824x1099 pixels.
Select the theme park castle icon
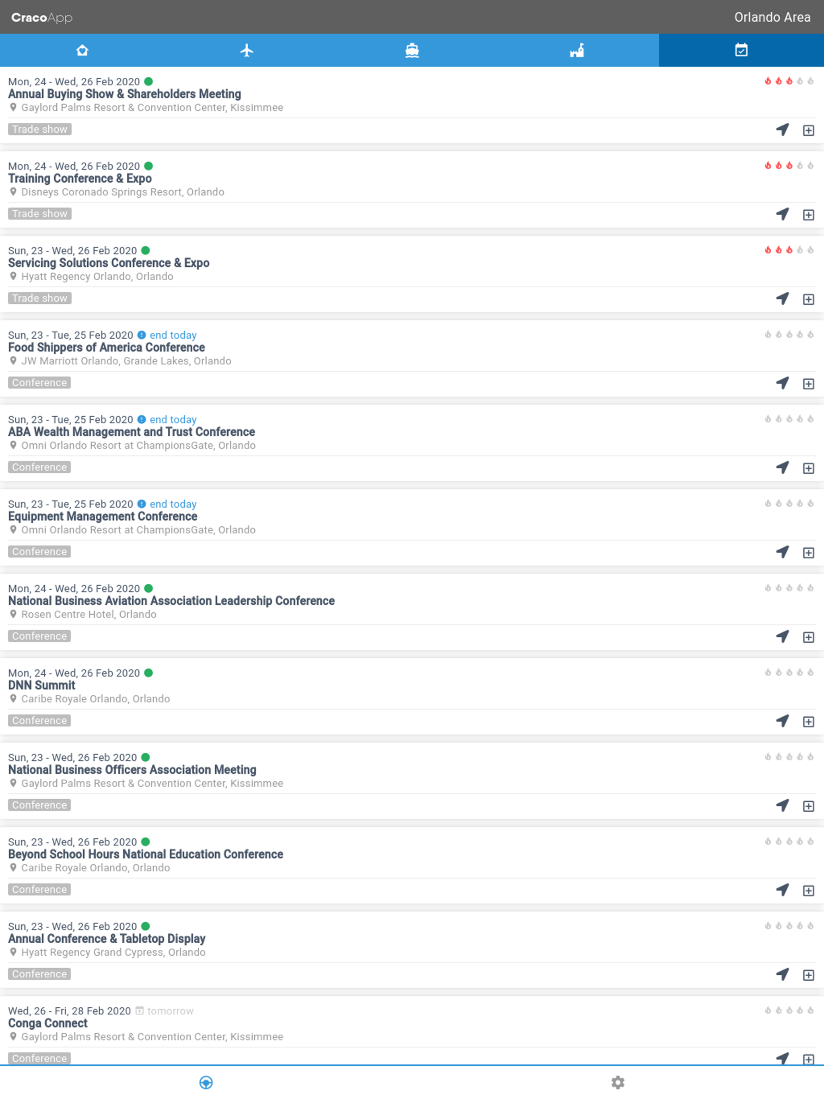tap(577, 50)
